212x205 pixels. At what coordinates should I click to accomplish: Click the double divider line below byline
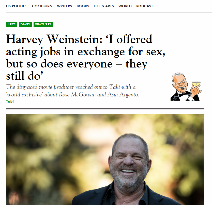click(x=105, y=109)
